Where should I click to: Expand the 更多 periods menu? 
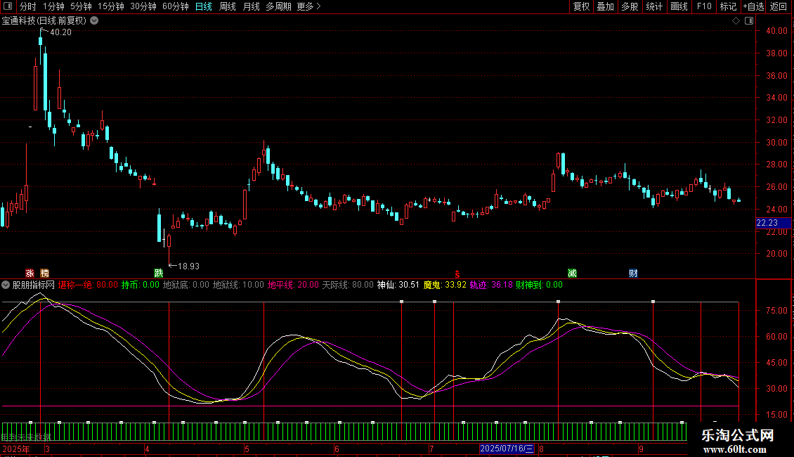pyautogui.click(x=308, y=6)
